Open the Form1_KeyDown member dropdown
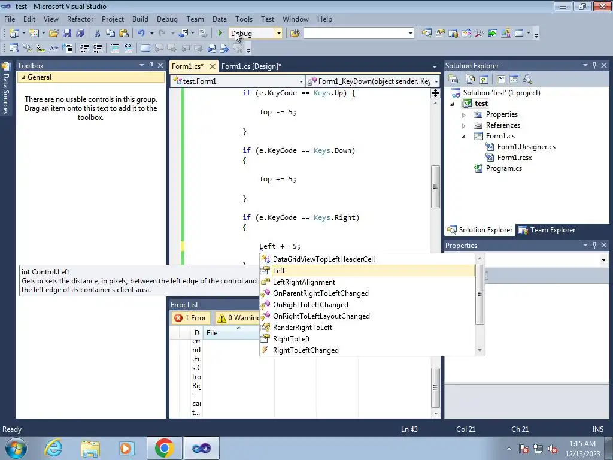The image size is (613, 460). tap(436, 81)
